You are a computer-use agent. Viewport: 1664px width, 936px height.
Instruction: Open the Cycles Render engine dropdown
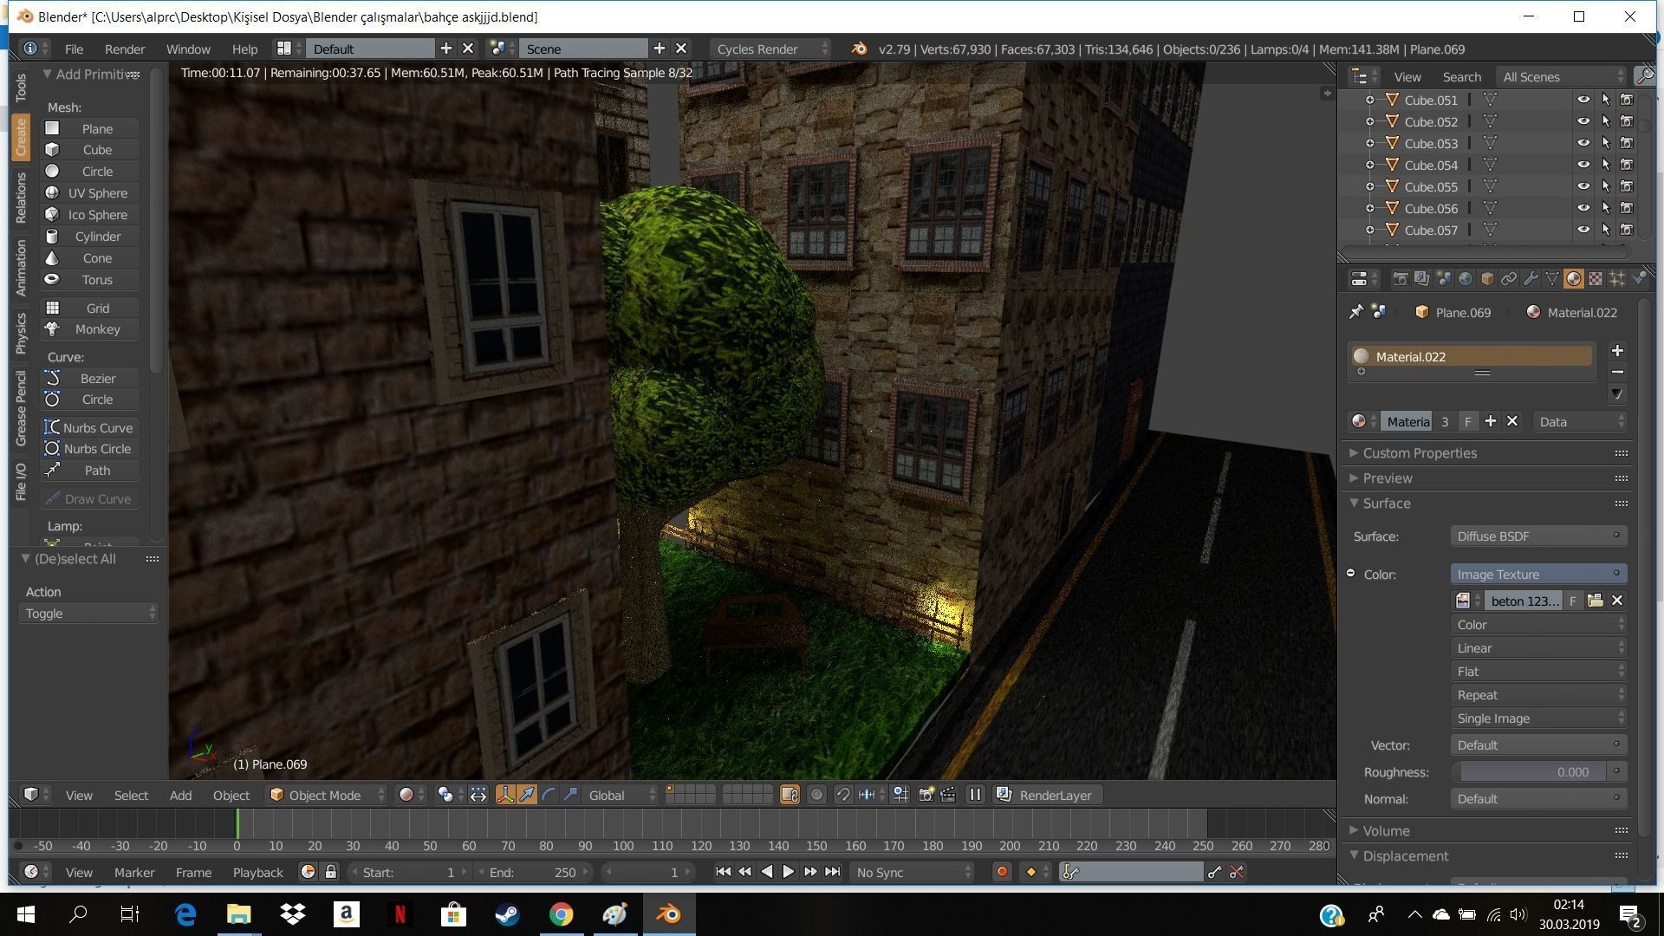tap(770, 49)
